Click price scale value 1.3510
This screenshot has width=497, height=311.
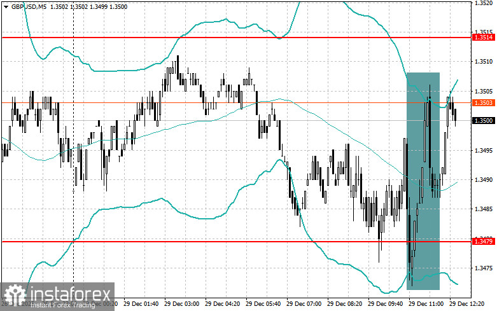pyautogui.click(x=484, y=62)
